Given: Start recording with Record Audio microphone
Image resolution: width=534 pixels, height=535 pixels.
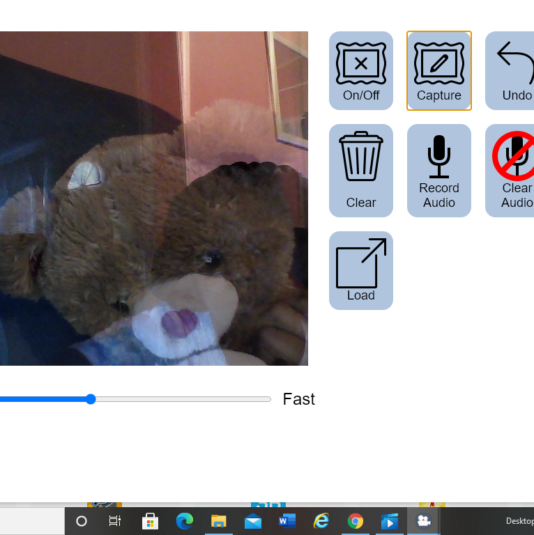Looking at the screenshot, I should coord(438,171).
